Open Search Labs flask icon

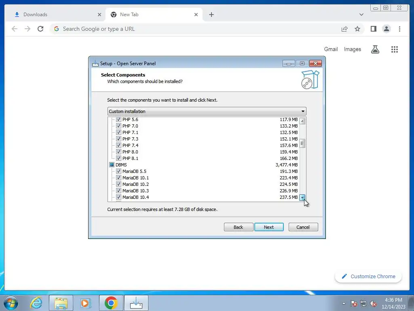click(375, 49)
